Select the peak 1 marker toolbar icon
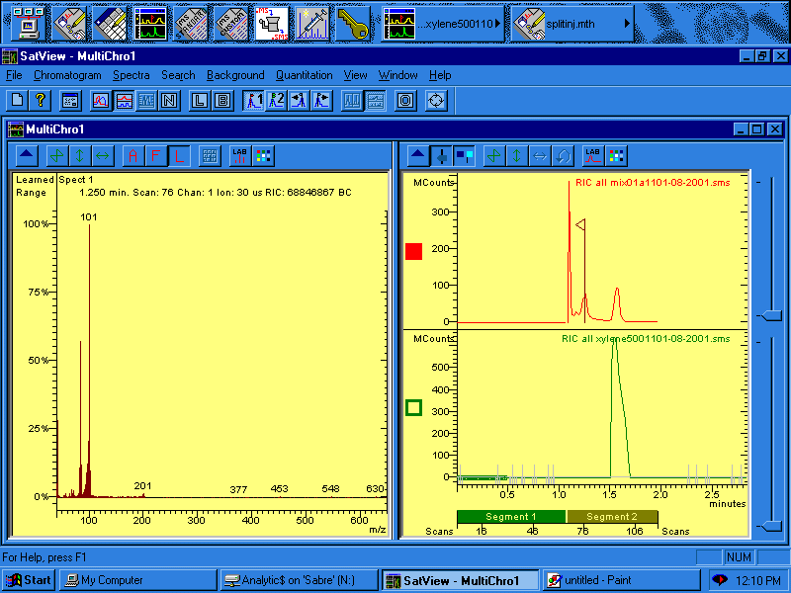This screenshot has width=791, height=593. coord(253,101)
